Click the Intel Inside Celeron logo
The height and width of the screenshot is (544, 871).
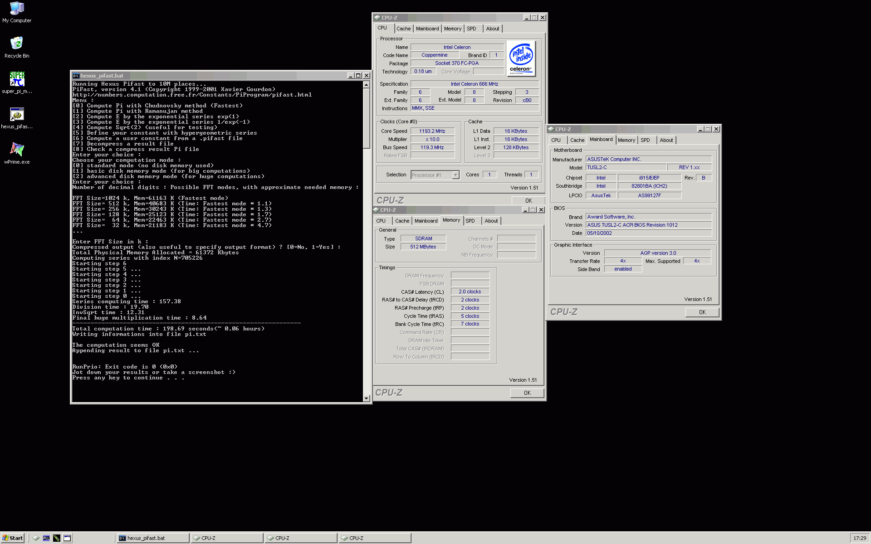tap(521, 58)
